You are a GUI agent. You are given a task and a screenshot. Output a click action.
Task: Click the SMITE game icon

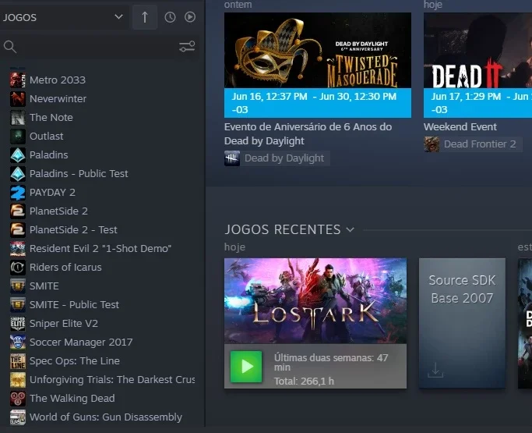(x=18, y=286)
